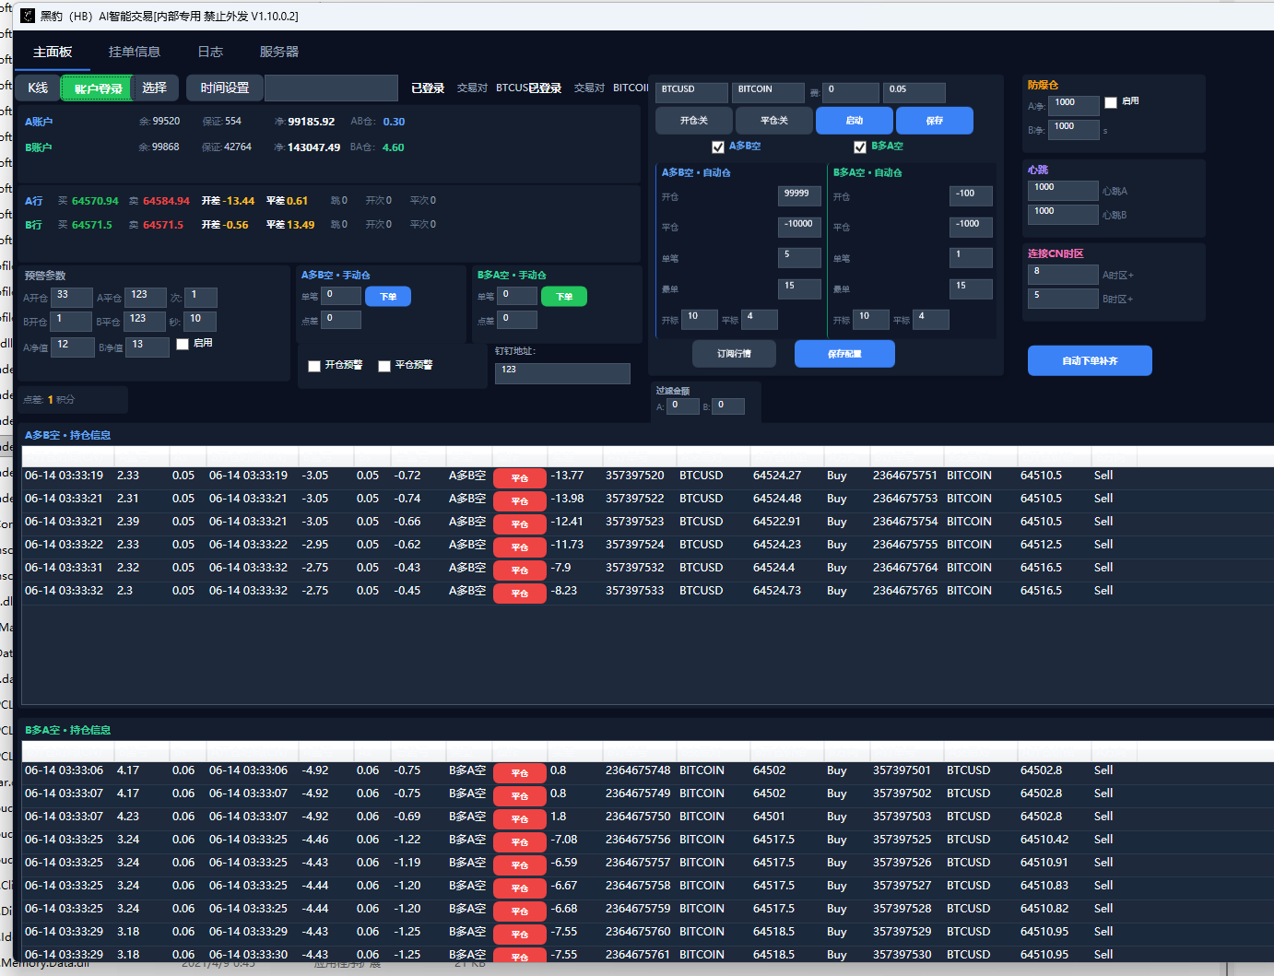Click the A账户 net value 99185.92
This screenshot has height=976, width=1274.
point(312,122)
